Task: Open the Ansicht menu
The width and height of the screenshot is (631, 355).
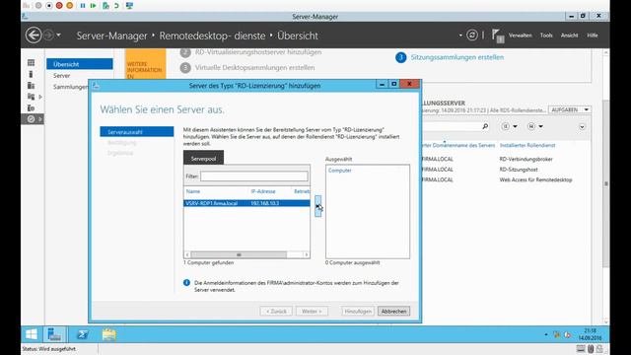Action: click(x=569, y=35)
